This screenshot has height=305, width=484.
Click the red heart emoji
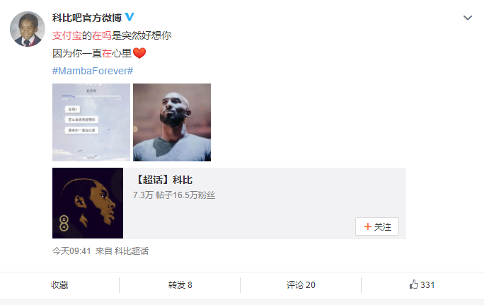(139, 53)
